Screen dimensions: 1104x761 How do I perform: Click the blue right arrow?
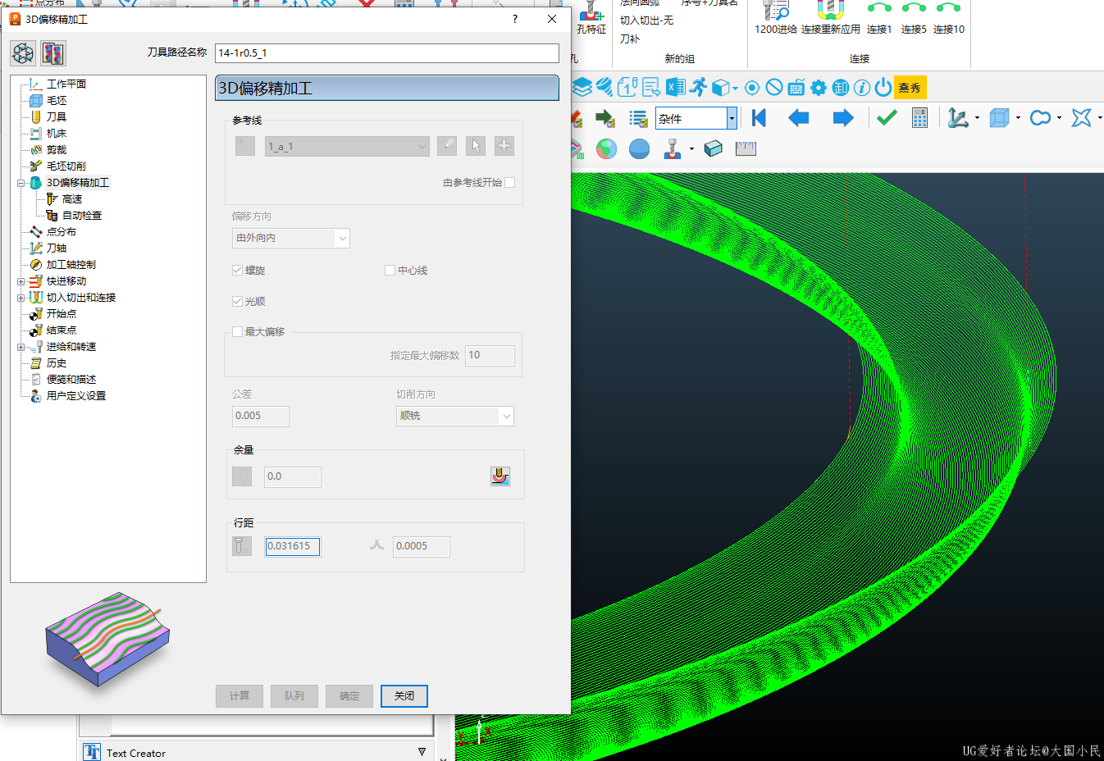pyautogui.click(x=842, y=118)
